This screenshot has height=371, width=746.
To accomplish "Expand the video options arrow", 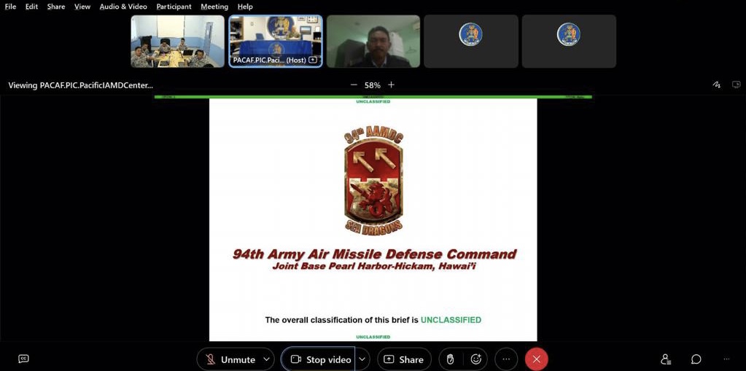I will click(x=362, y=359).
